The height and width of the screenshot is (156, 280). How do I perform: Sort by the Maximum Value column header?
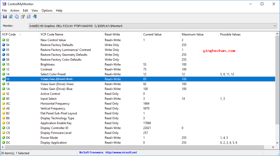point(199,34)
